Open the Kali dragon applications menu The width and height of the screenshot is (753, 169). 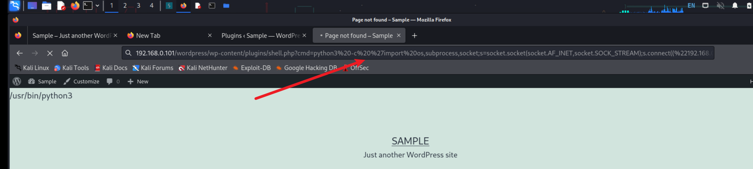coord(14,6)
